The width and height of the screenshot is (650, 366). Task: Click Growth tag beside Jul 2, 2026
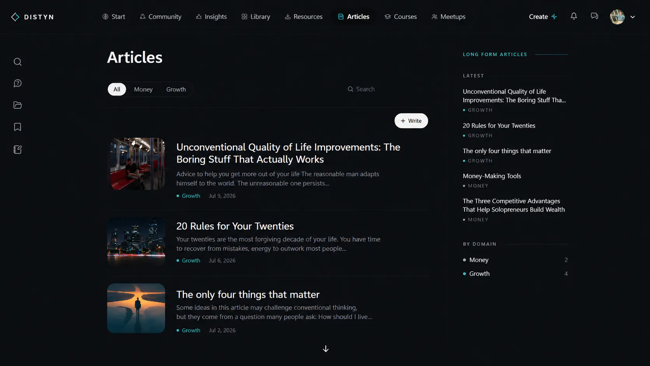coord(189,330)
